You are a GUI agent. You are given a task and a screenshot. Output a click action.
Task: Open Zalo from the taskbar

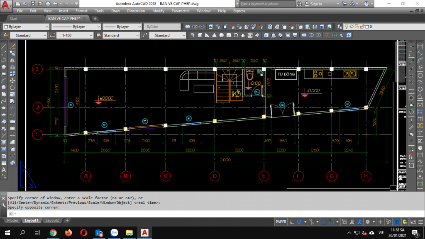click(x=114, y=232)
